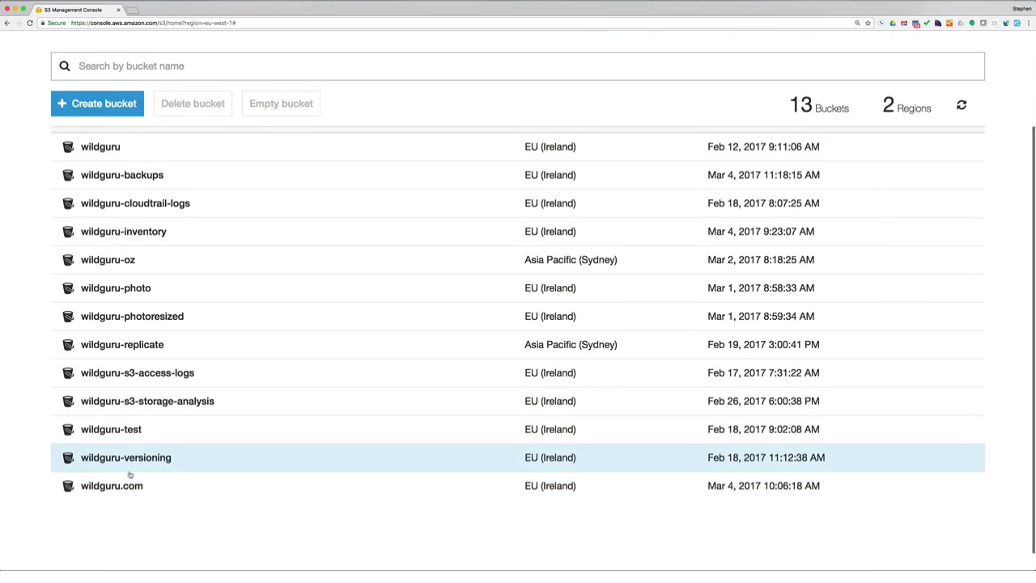Close the S3 Management Console tab
1036x583 pixels.
click(x=118, y=10)
